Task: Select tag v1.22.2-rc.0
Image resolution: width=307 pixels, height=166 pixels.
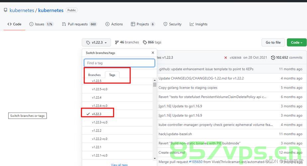Action: [x=117, y=138]
